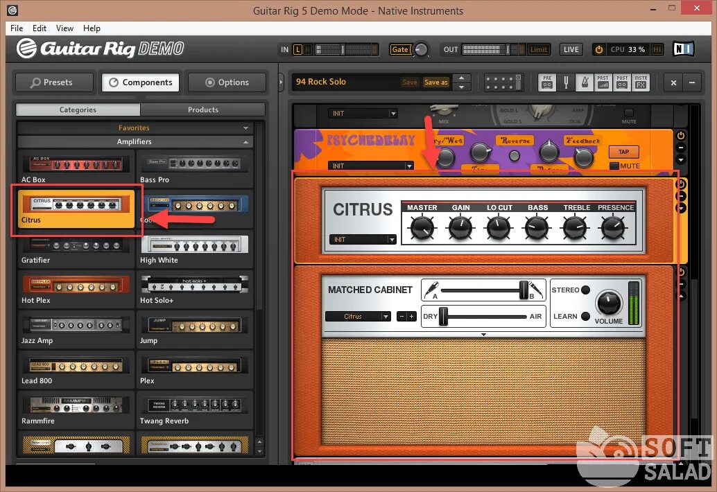This screenshot has width=717, height=492.
Task: Select the High White amplifier
Action: (195, 249)
